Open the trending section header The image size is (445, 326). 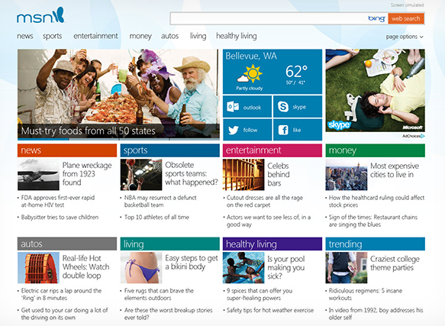point(376,244)
